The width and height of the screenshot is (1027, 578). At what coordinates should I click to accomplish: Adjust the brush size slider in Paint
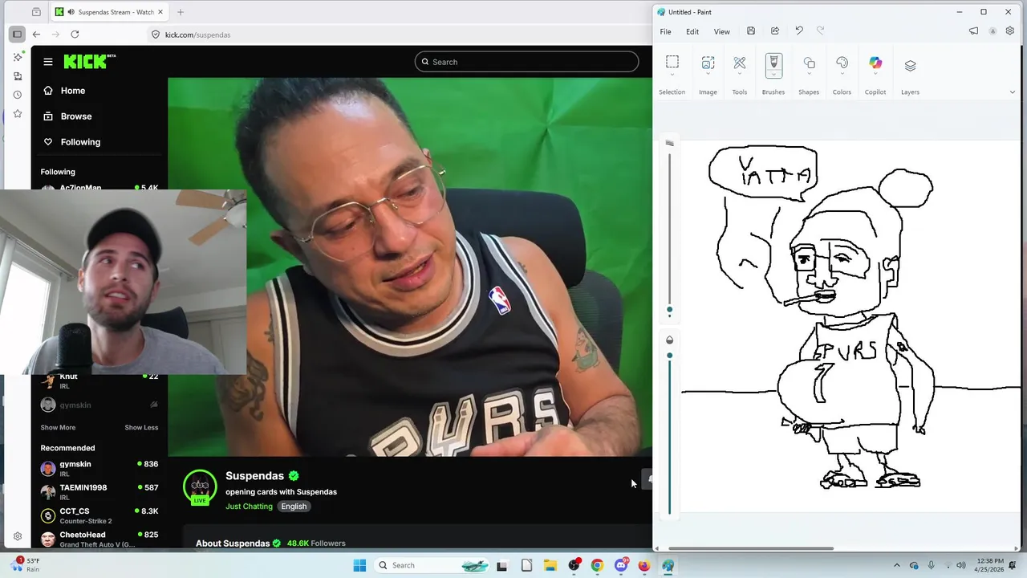pyautogui.click(x=669, y=310)
